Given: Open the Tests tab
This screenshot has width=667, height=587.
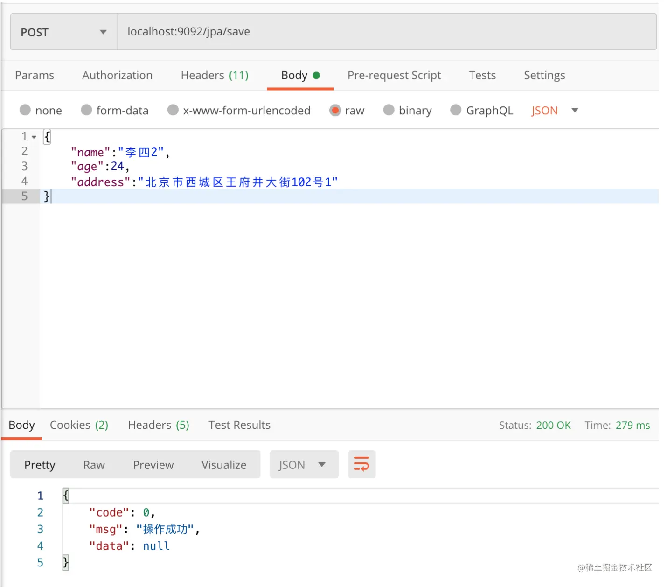Looking at the screenshot, I should pyautogui.click(x=482, y=75).
